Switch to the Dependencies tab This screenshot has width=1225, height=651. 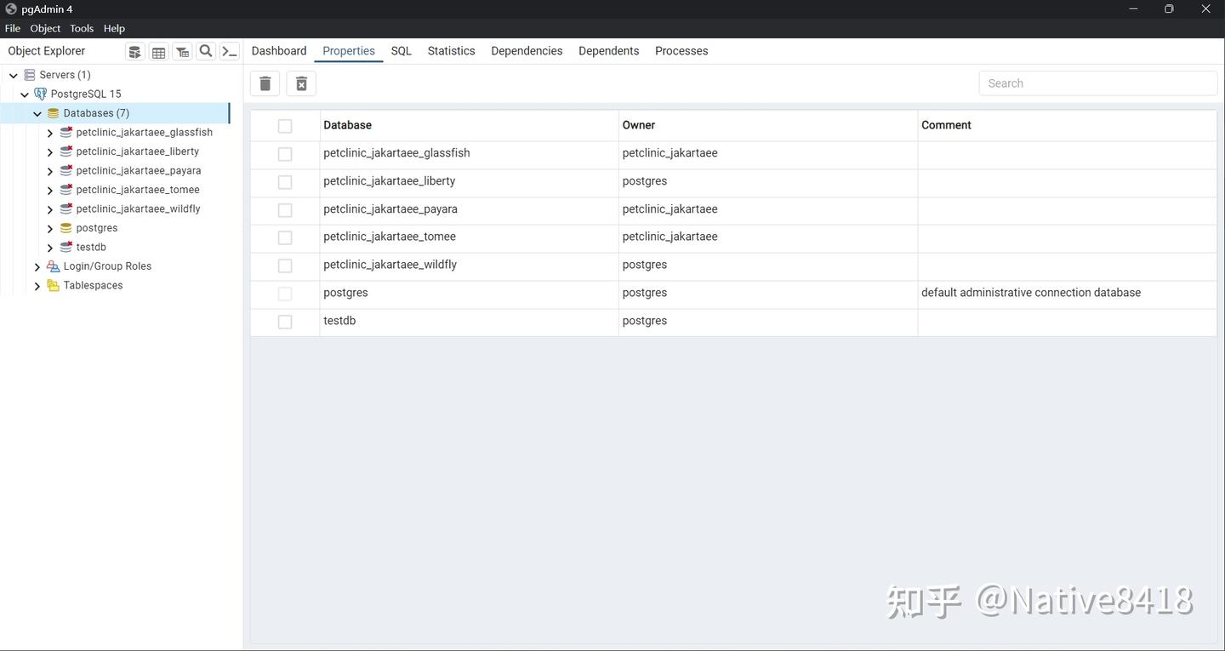[527, 51]
